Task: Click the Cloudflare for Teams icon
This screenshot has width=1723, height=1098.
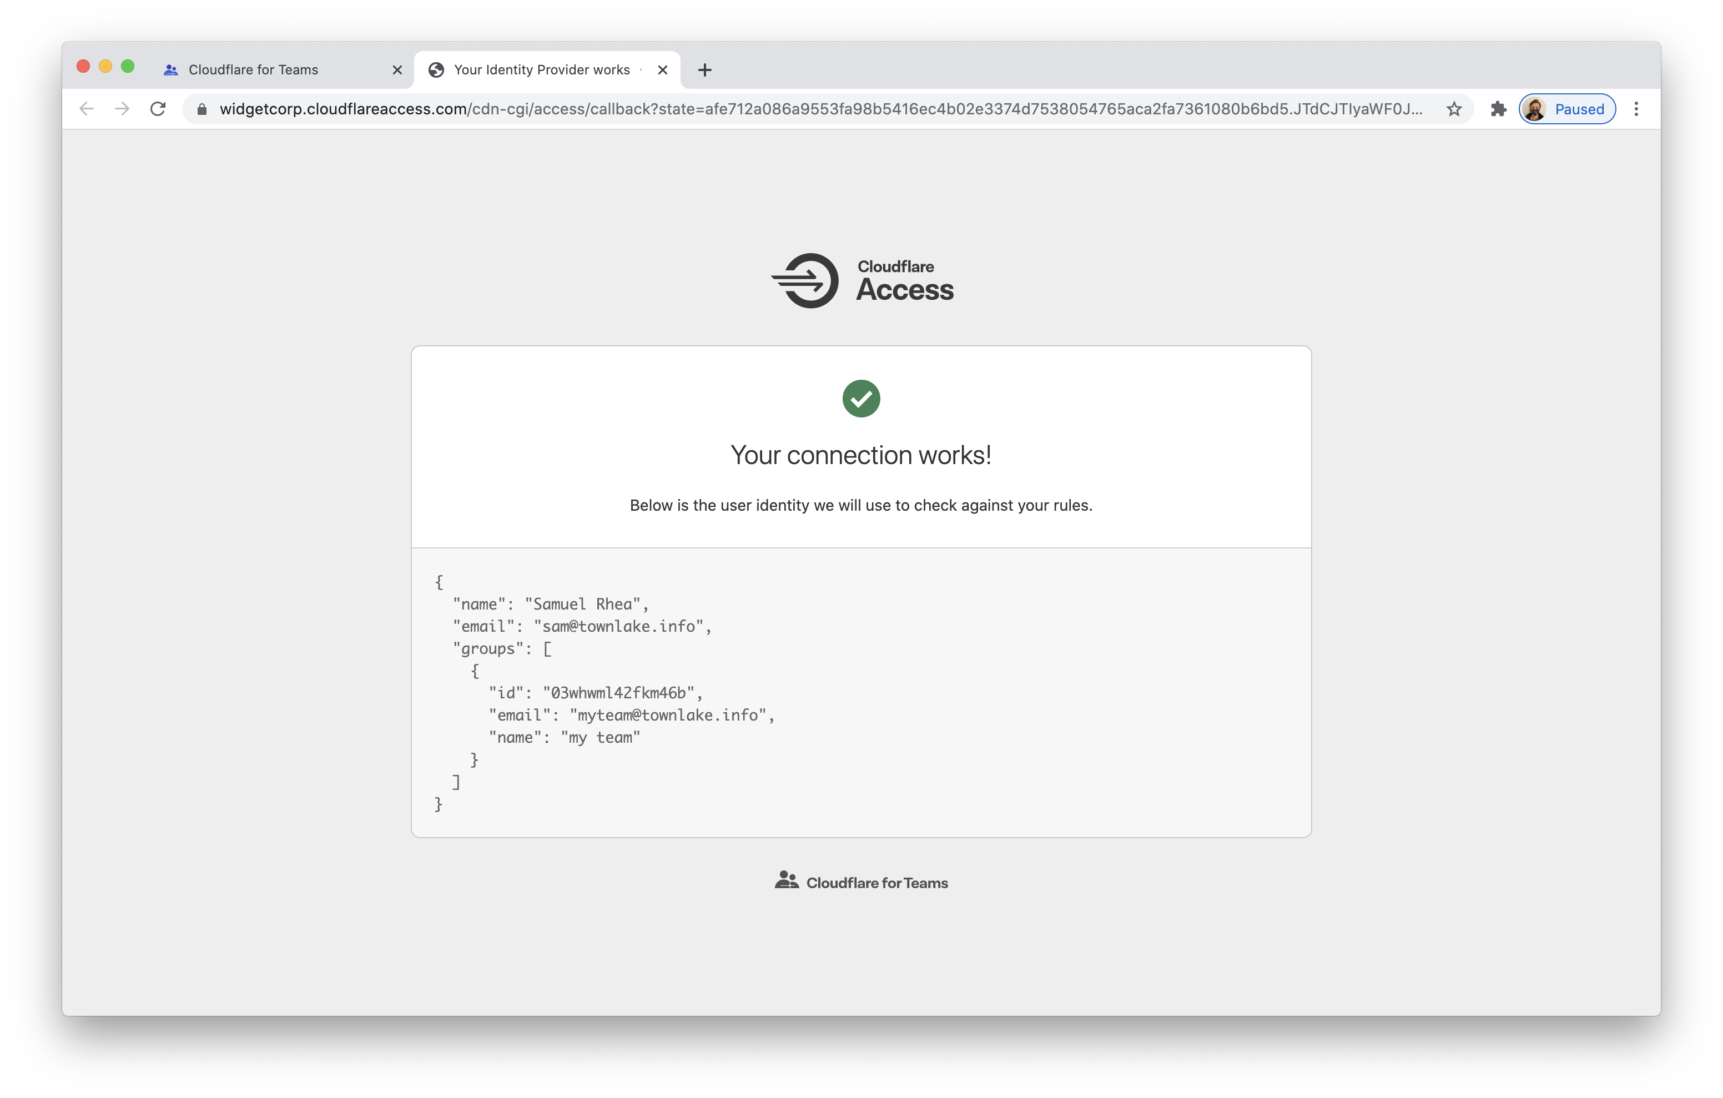Action: click(x=784, y=879)
